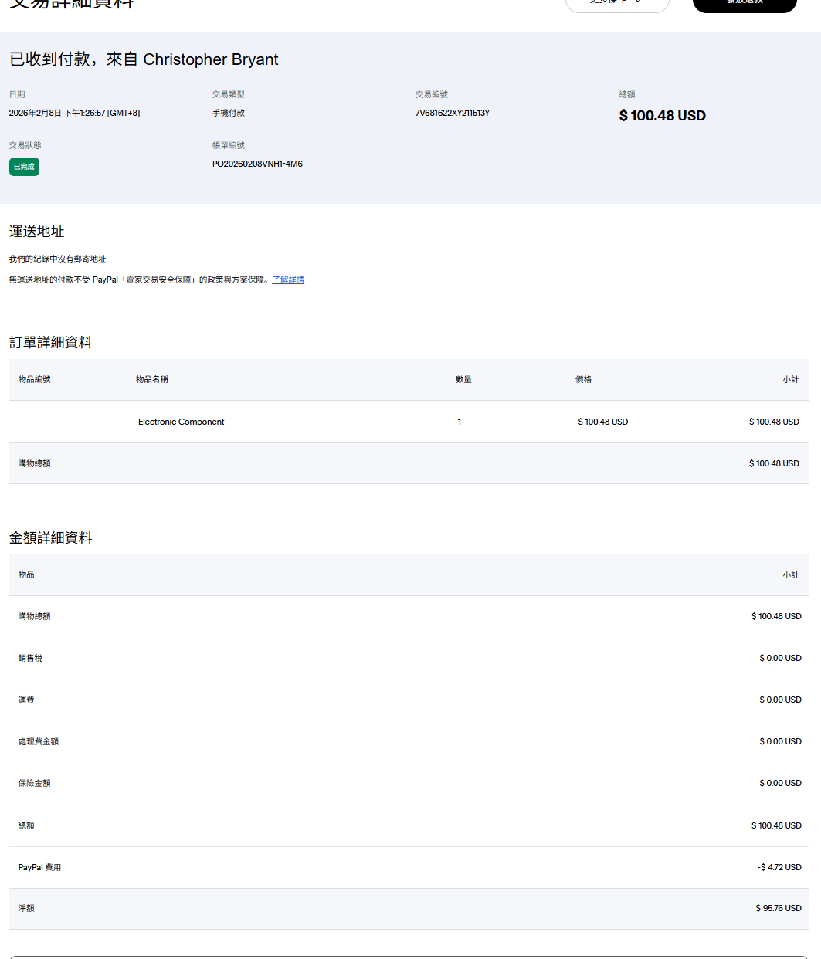This screenshot has width=821, height=959.
Task: Click the -$4.72 USD fee amount
Action: click(x=779, y=867)
